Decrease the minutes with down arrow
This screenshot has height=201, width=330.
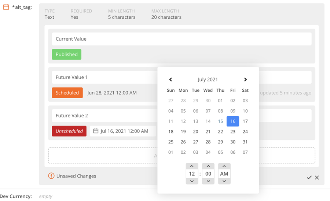tap(208, 181)
